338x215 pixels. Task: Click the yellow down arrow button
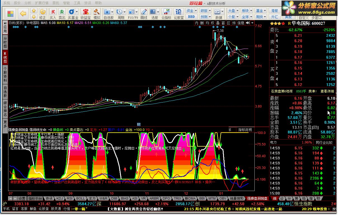pyautogui.click(x=34, y=17)
